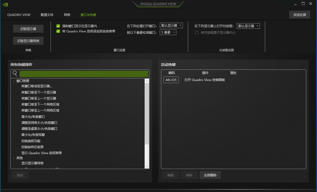The width and height of the screenshot is (317, 192).
Task: Switch to the 网格 tab
Action: coord(67,15)
